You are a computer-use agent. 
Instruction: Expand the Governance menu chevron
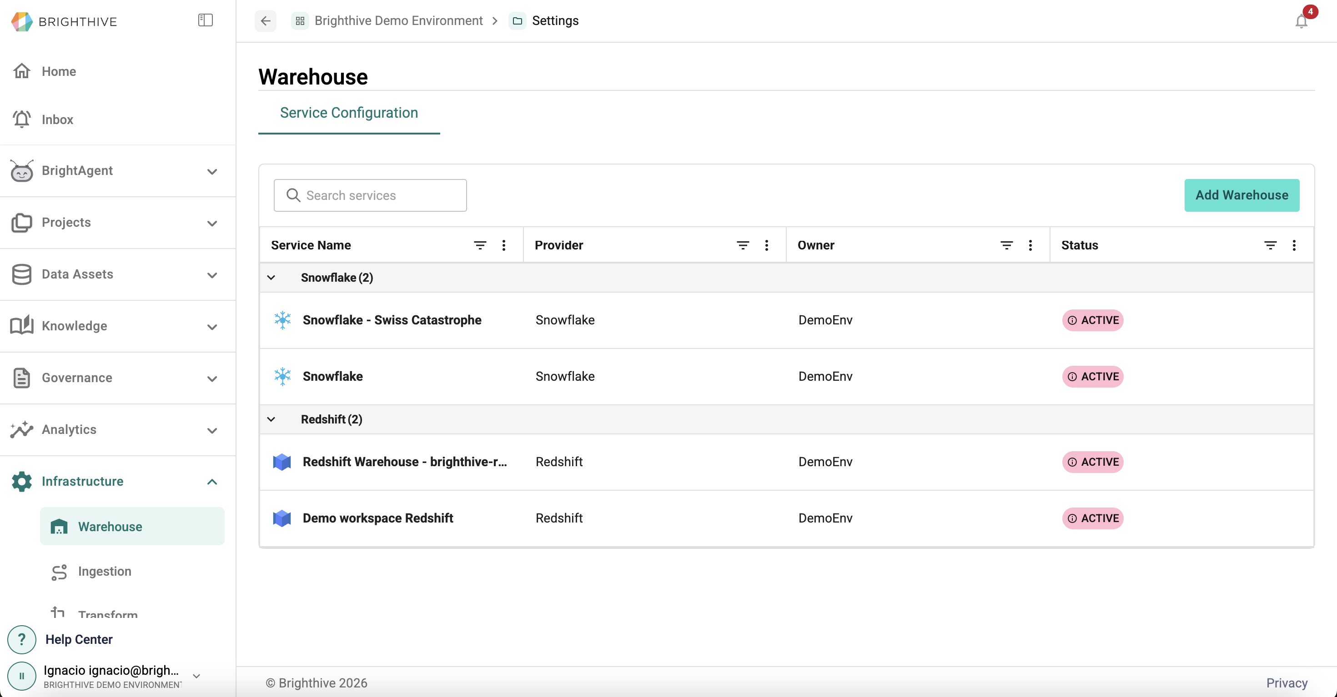point(212,378)
